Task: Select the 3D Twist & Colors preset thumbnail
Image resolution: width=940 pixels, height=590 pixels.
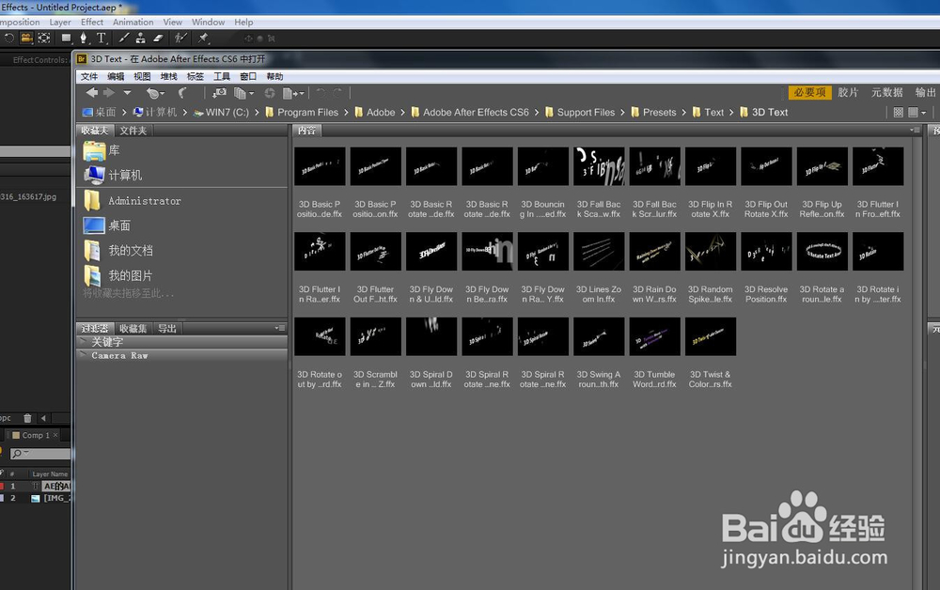Action: click(710, 336)
